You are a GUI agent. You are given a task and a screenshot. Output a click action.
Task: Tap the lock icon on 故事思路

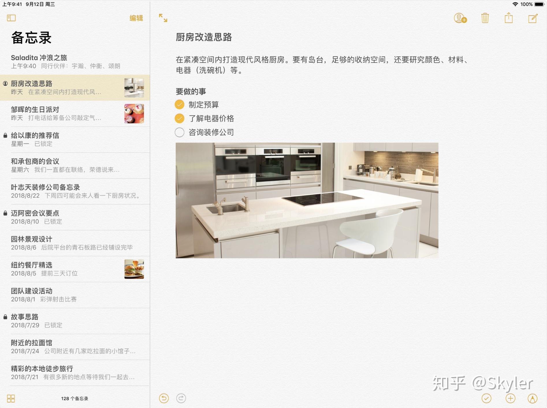5,317
